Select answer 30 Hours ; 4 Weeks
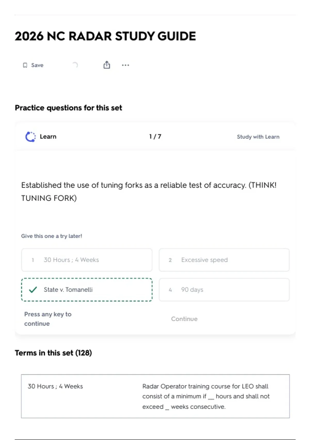Screen dimensions: 310x440 click(87, 260)
